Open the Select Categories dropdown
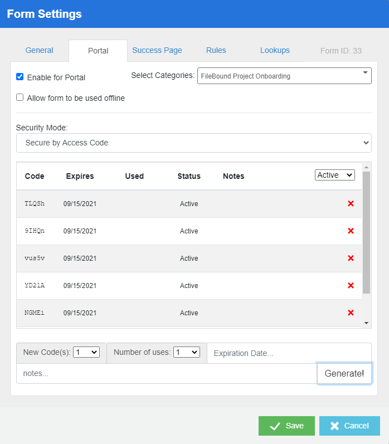Image resolution: width=389 pixels, height=444 pixels. 284,76
